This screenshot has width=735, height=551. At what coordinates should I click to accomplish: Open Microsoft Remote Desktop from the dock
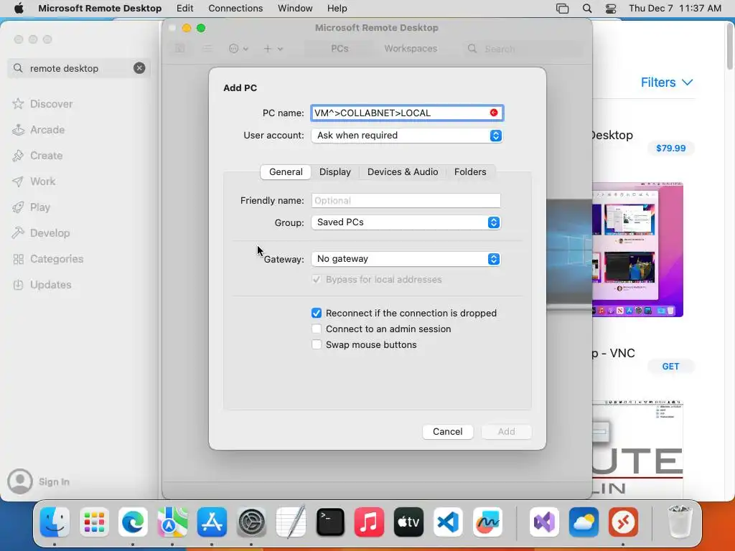tap(623, 522)
